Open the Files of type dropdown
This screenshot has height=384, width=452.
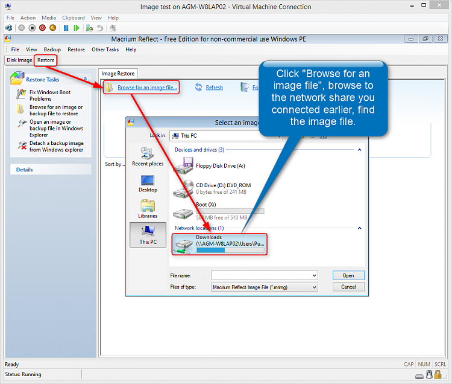pyautogui.click(x=265, y=287)
